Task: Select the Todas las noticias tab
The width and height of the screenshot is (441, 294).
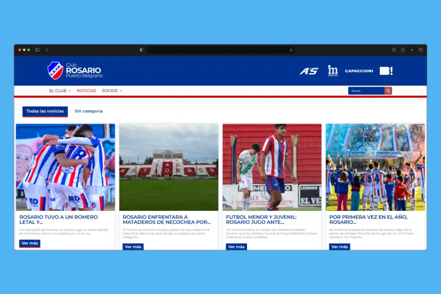Action: pos(45,111)
